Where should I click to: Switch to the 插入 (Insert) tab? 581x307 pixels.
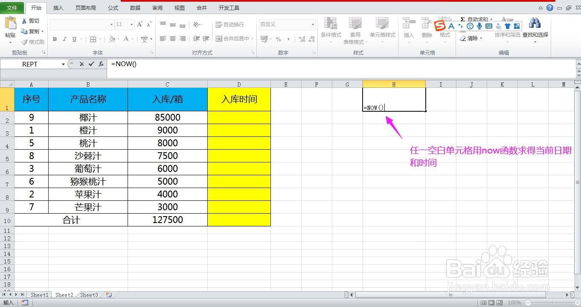point(58,8)
